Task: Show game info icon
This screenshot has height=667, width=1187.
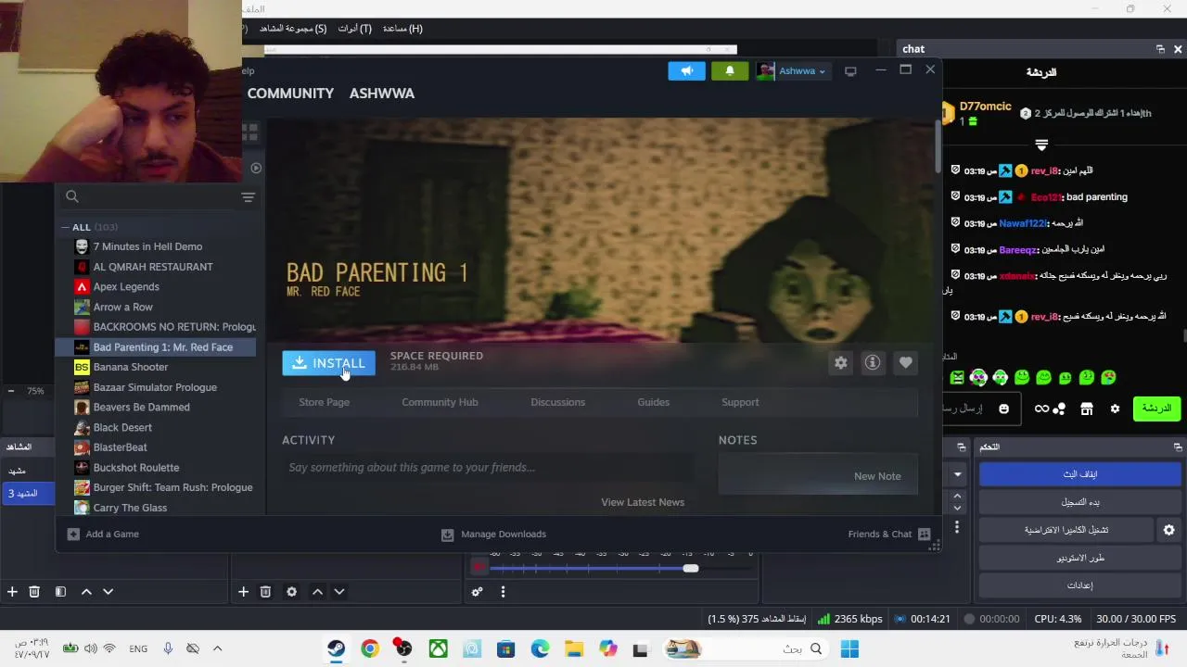Action: click(x=873, y=363)
